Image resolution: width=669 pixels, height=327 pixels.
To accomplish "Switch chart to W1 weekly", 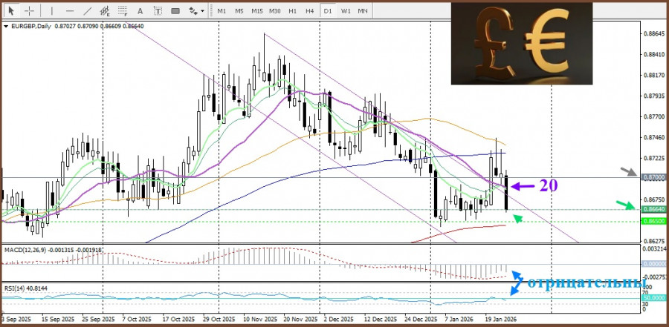I will coord(346,11).
